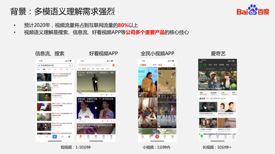This screenshot has height=154, width=275.
Task: Open the third search result thumbnail with young man's face
Action: [44, 97]
